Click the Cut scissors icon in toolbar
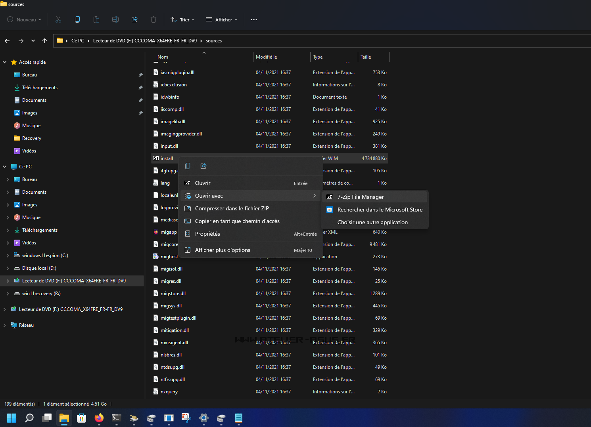 tap(58, 19)
